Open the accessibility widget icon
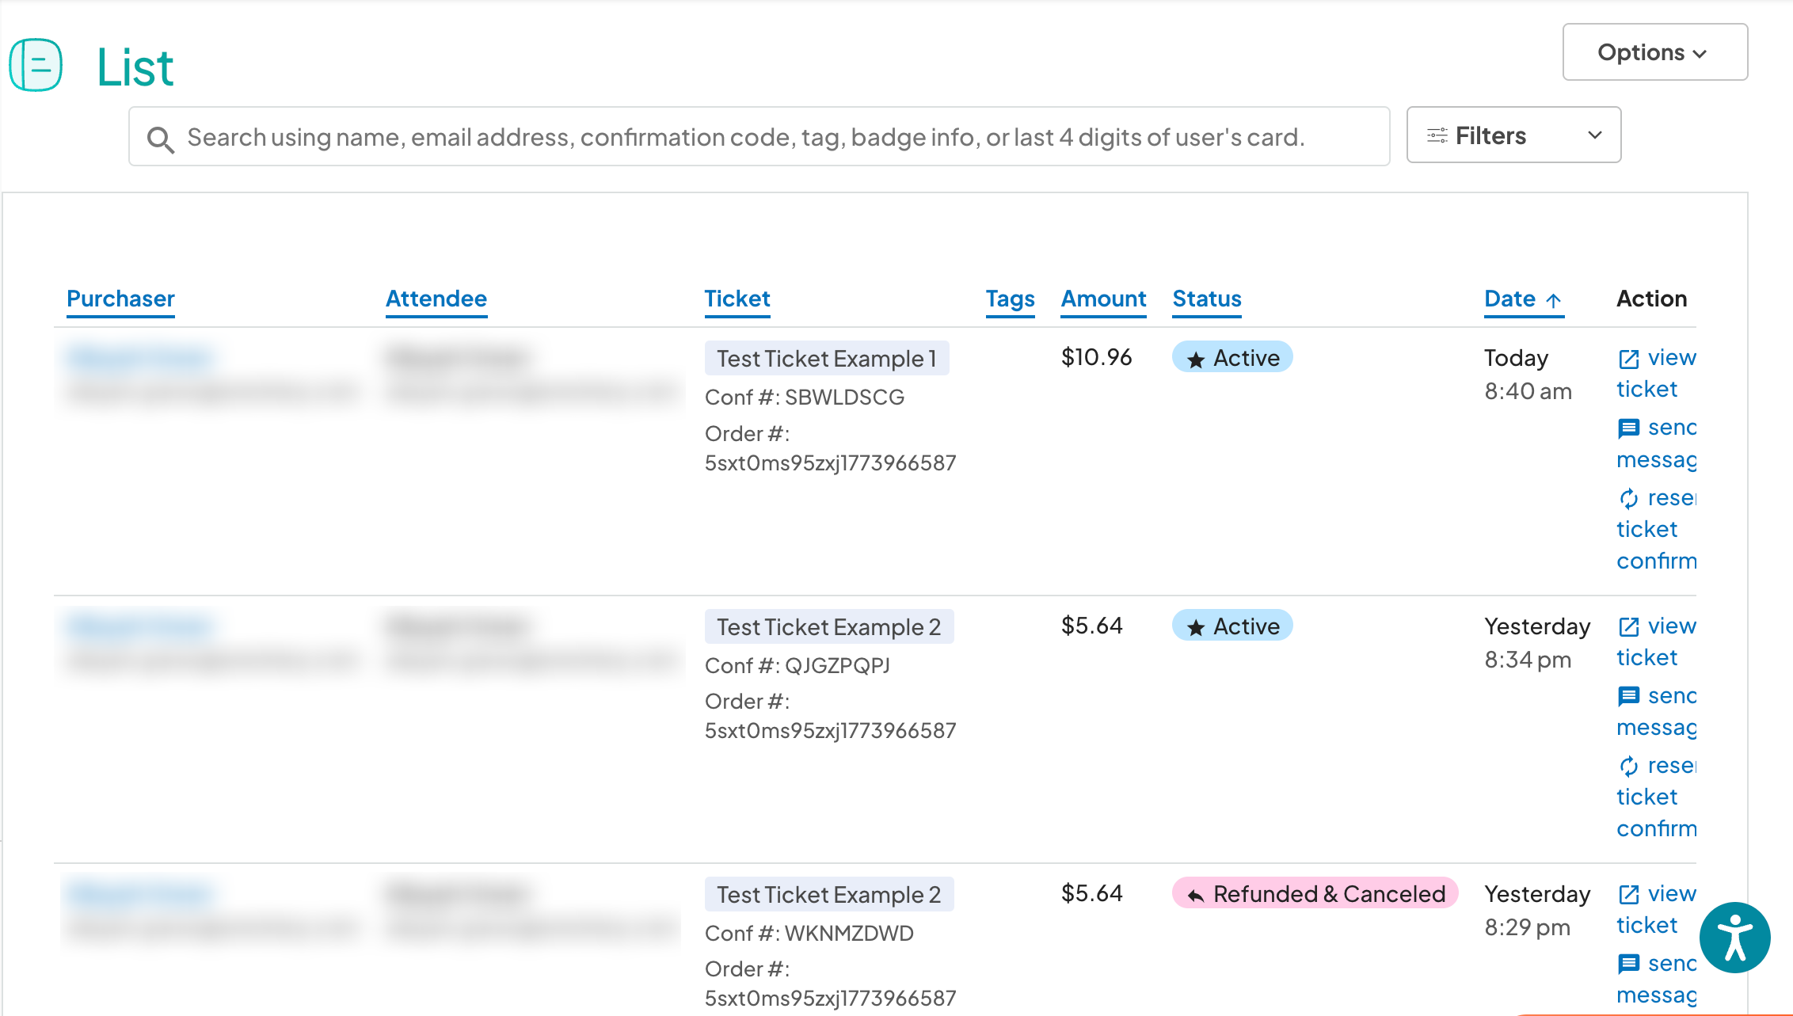This screenshot has width=1793, height=1016. tap(1734, 938)
